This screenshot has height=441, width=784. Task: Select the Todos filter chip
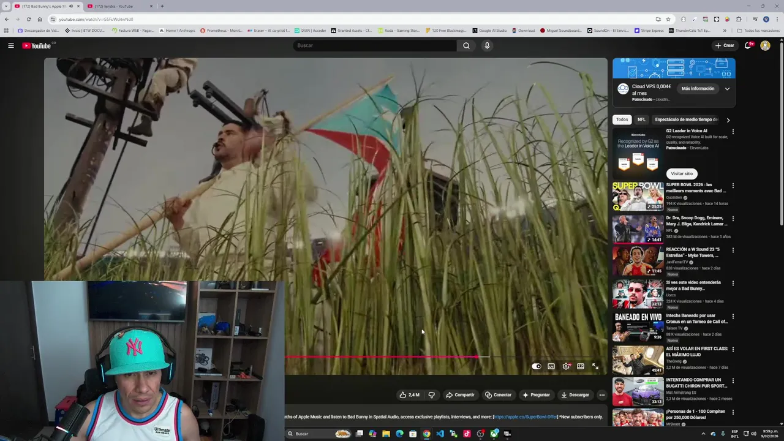click(622, 119)
